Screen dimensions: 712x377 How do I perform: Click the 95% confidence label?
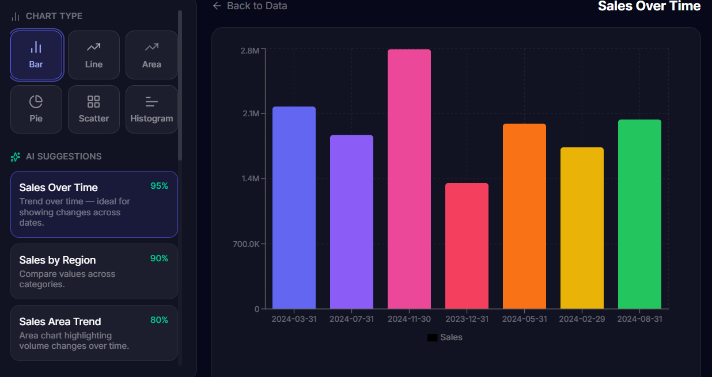[x=160, y=186]
